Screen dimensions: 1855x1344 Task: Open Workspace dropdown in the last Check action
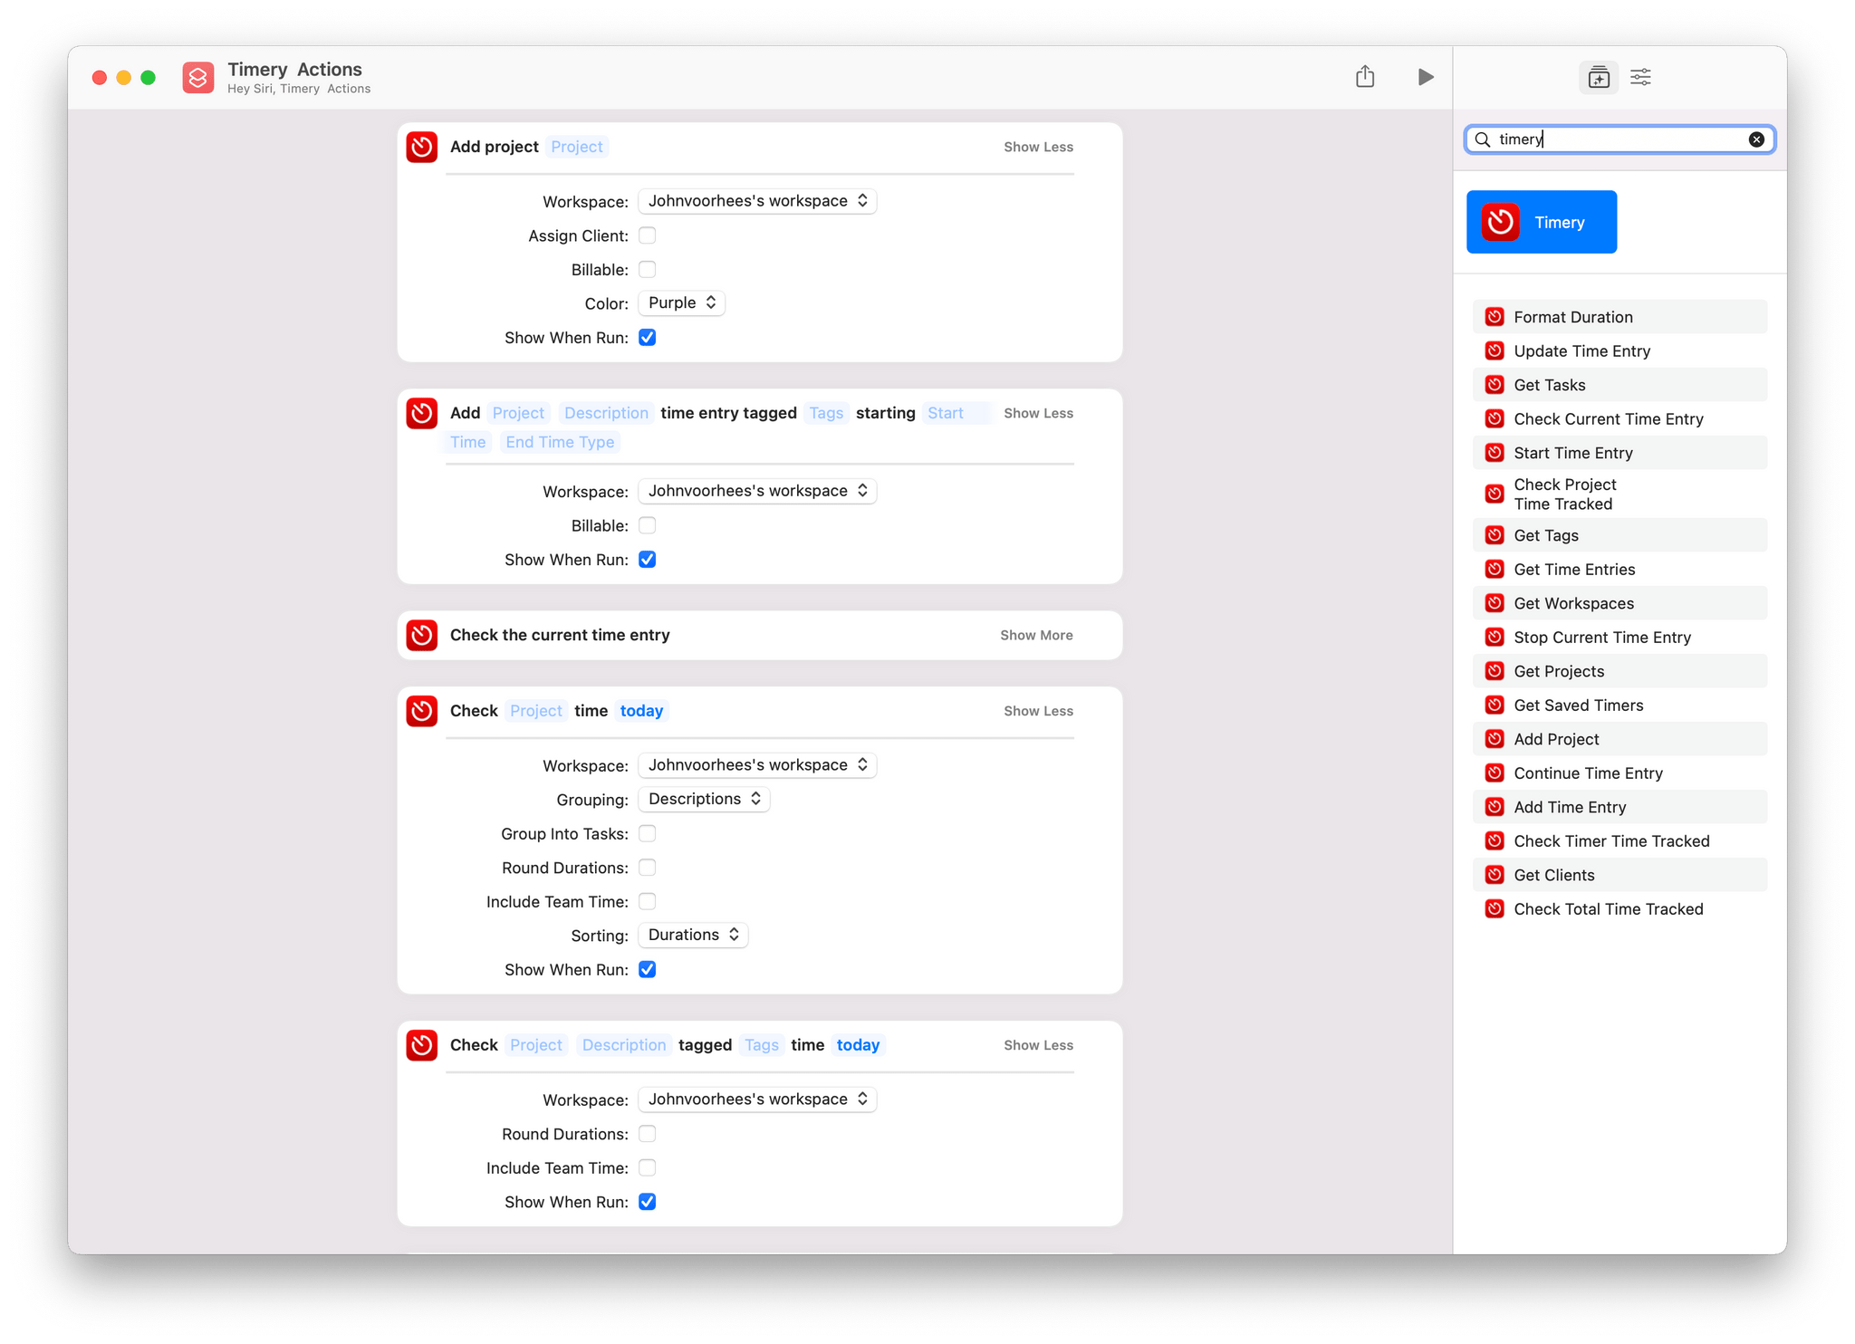(x=757, y=1099)
